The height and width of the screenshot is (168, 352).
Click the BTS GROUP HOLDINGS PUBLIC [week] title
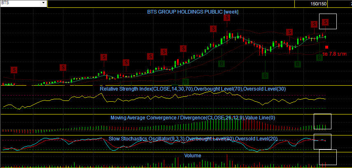tap(193, 12)
